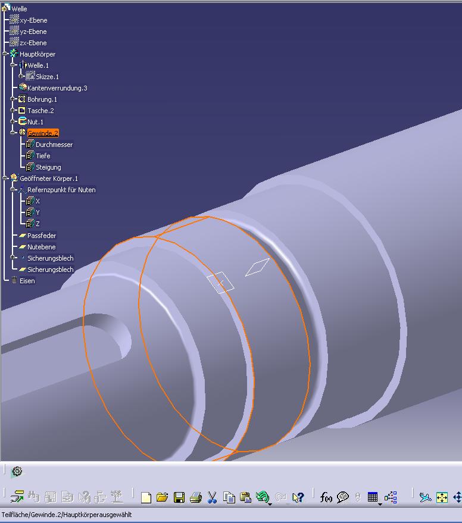The height and width of the screenshot is (523, 462).
Task: Select the Durchmesser parameter
Action: (x=54, y=145)
